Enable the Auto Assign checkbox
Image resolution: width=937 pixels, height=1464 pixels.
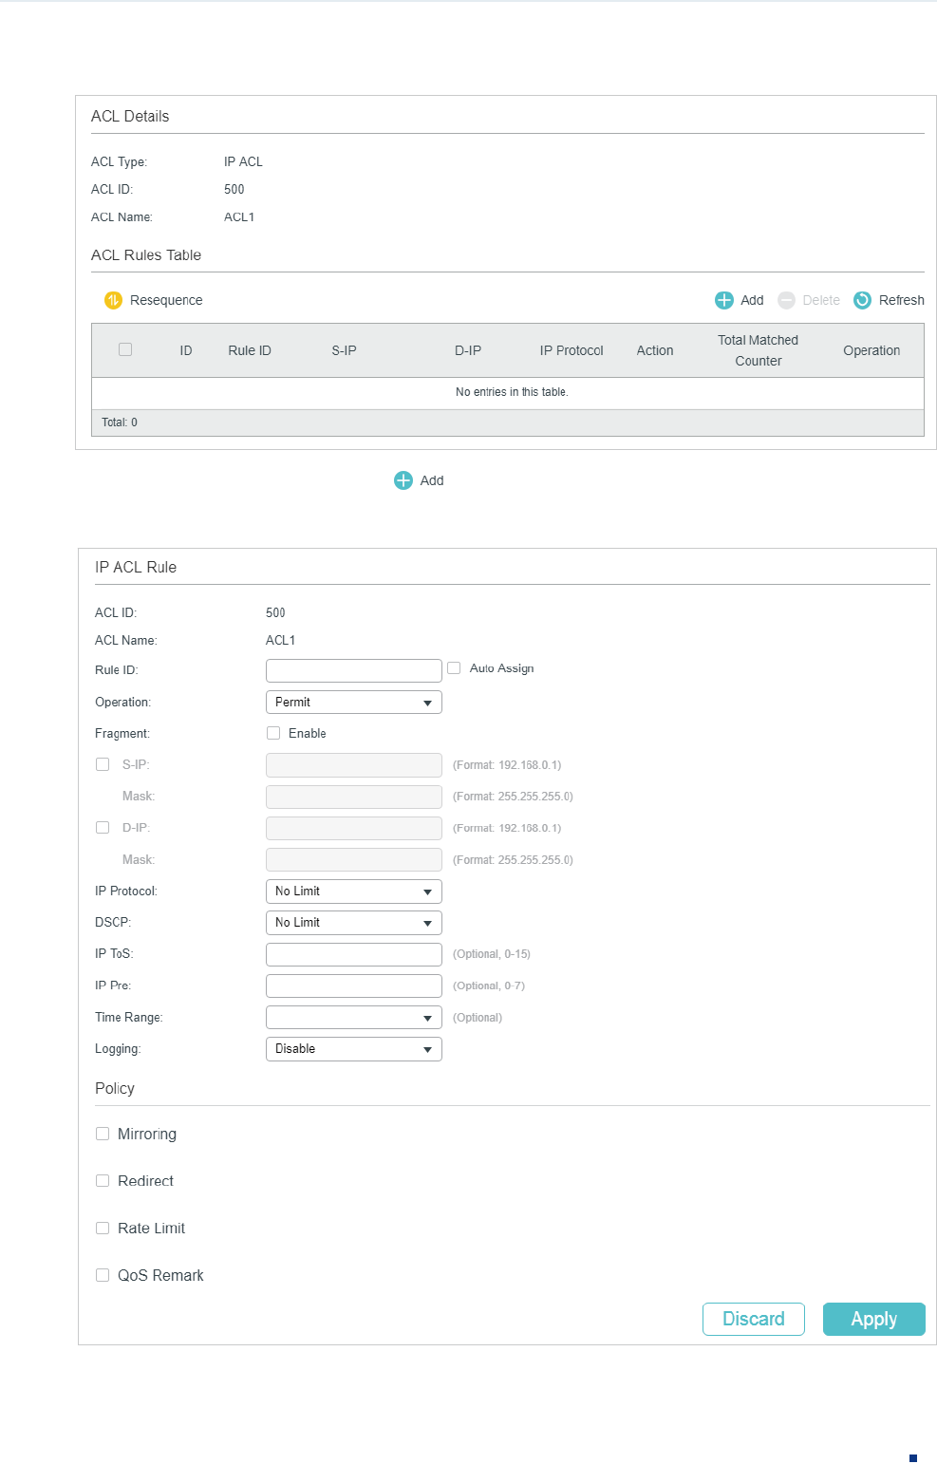coord(454,668)
